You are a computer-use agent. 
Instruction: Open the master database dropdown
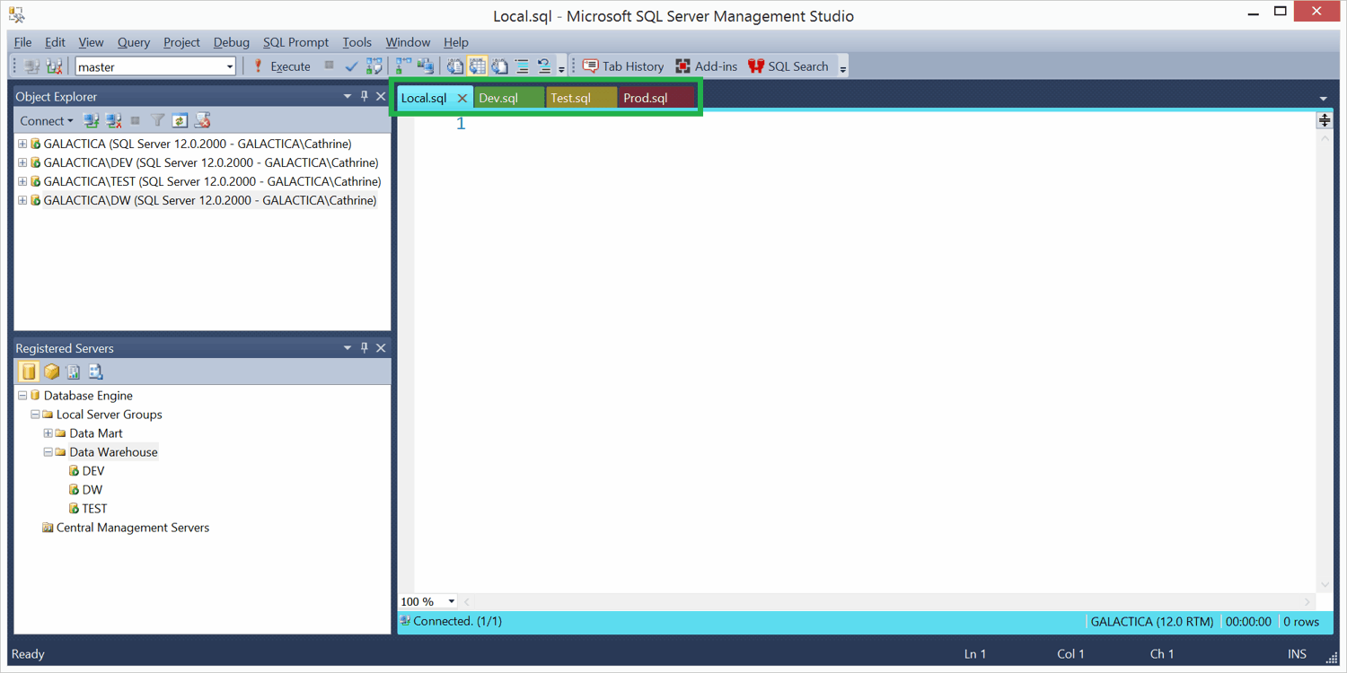230,66
